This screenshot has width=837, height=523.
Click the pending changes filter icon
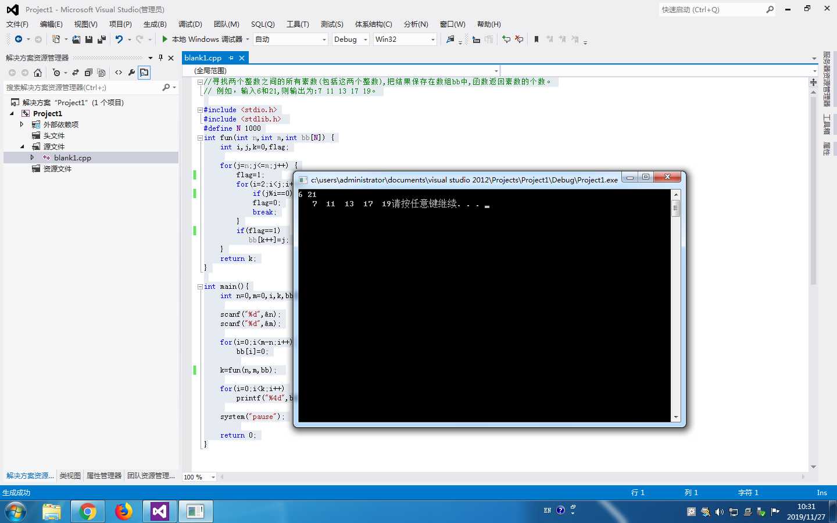56,73
